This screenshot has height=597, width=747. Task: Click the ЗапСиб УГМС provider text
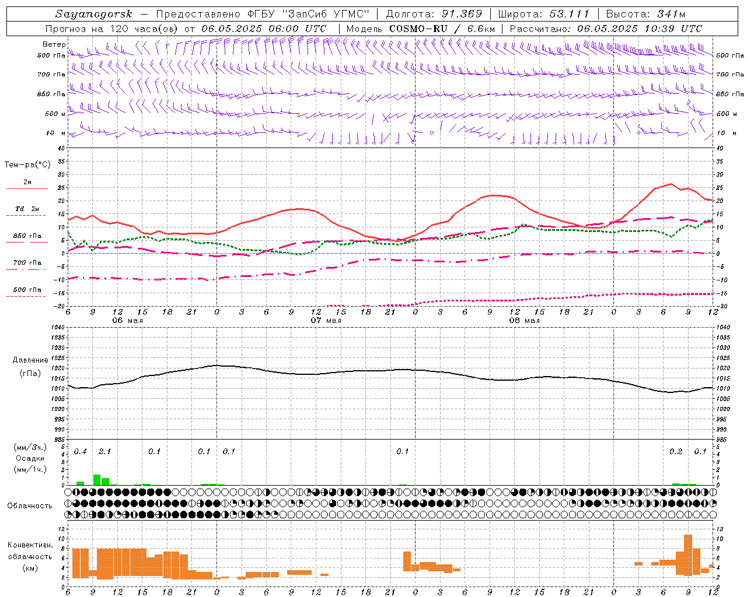(x=326, y=14)
